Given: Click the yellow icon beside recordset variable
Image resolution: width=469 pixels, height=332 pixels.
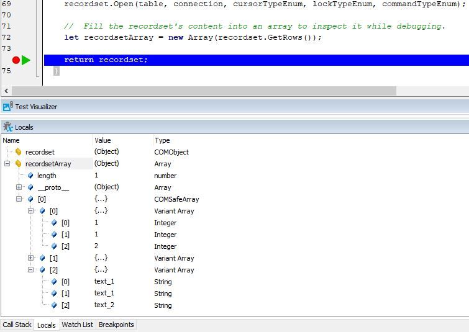Looking at the screenshot, I should point(19,152).
